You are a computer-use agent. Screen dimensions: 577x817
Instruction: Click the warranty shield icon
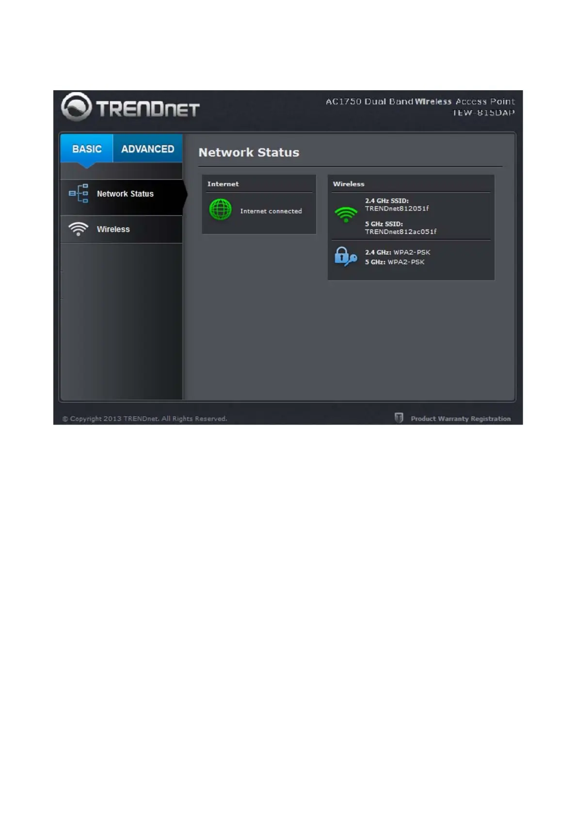click(399, 418)
